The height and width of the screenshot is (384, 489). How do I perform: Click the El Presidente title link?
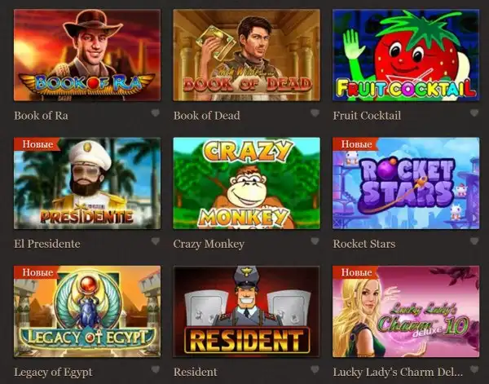point(47,244)
